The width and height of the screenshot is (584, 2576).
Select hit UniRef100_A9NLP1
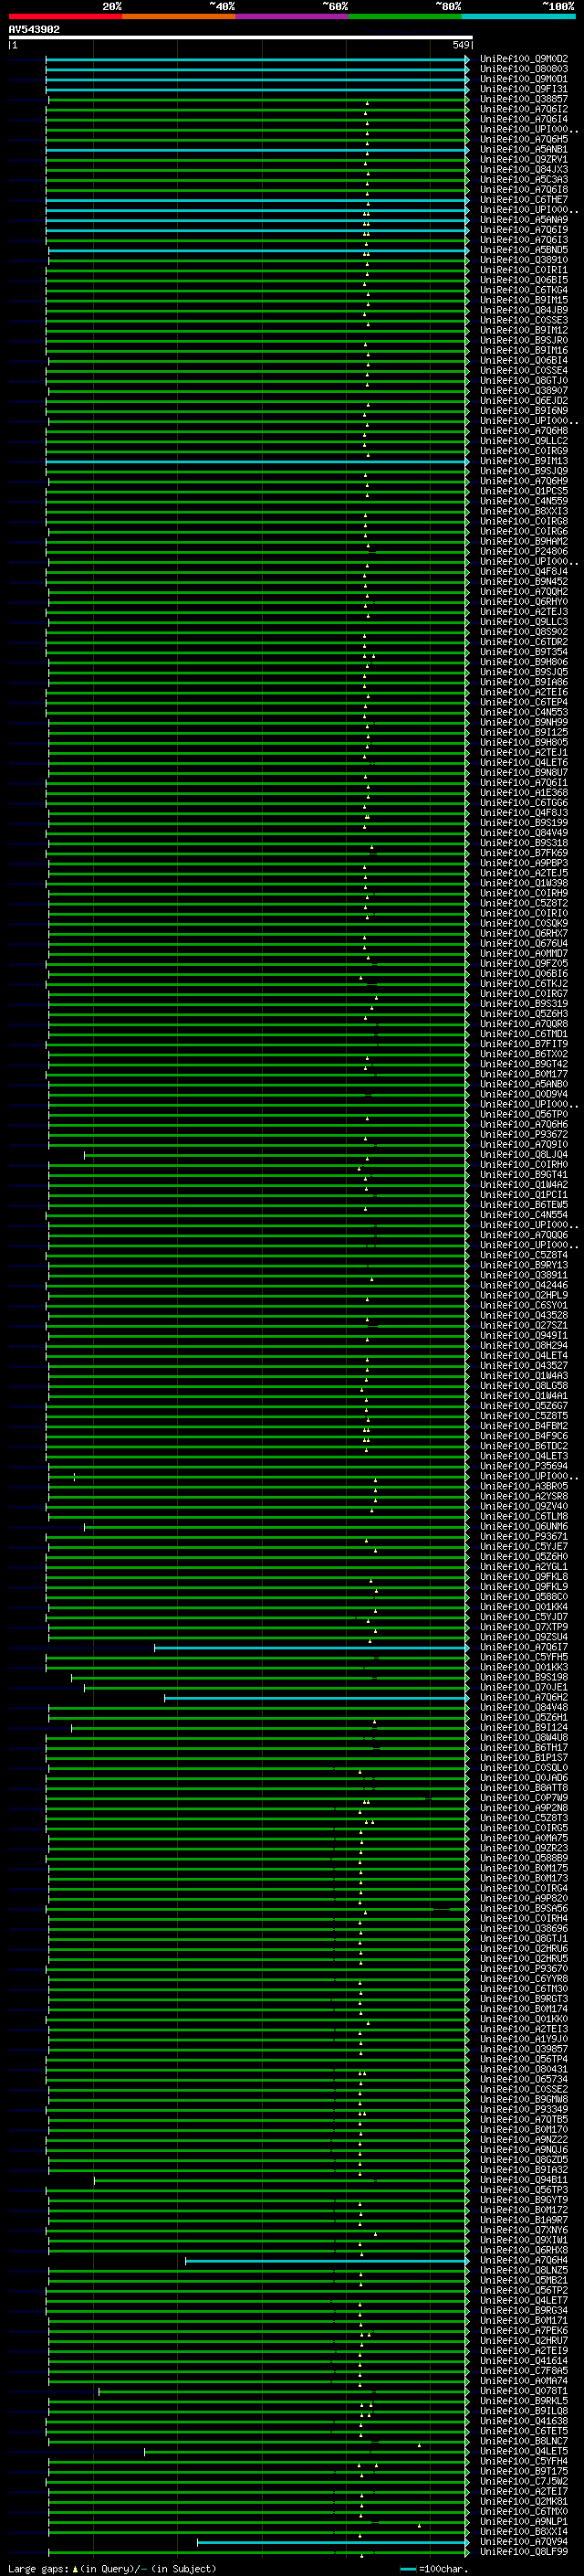[524, 2521]
